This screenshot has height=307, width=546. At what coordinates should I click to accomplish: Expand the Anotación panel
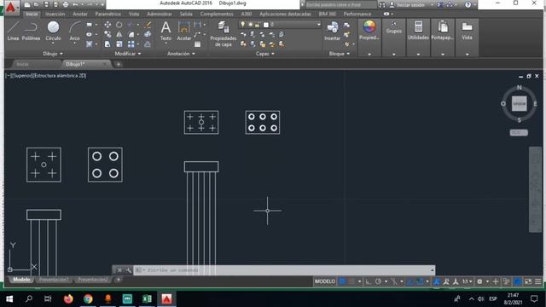tap(181, 54)
